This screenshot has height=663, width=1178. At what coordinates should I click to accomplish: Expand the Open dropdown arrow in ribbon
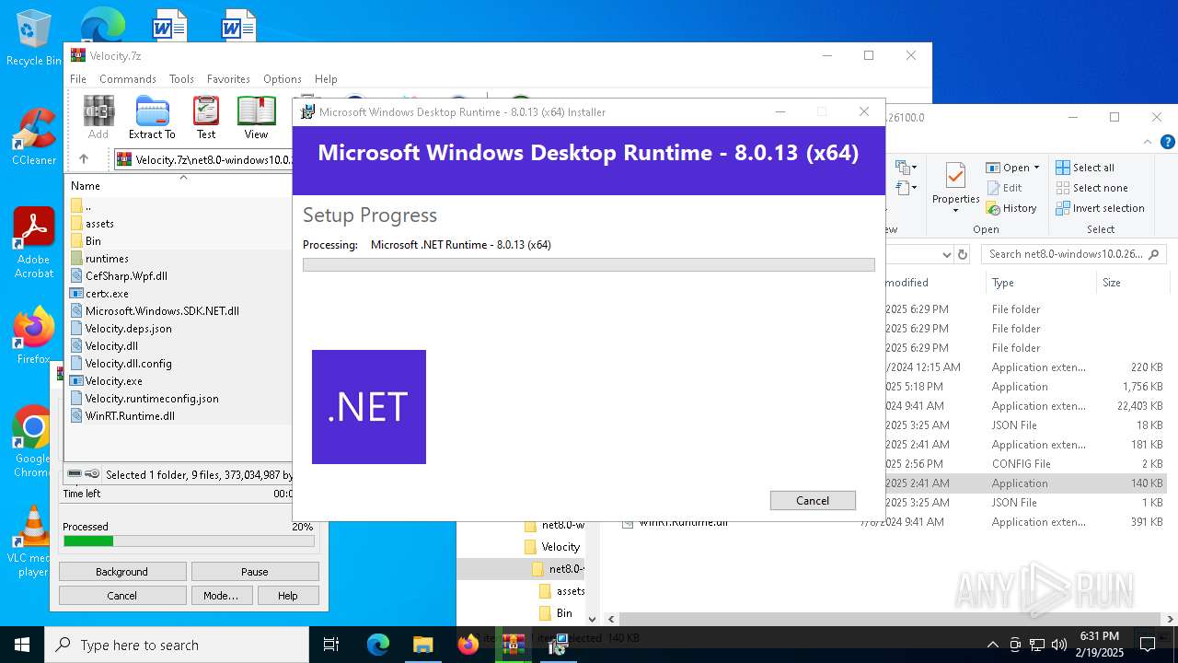pos(1036,168)
